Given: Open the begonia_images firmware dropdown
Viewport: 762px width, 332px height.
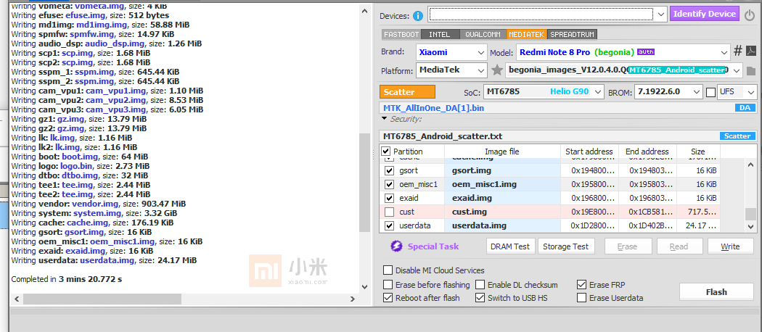Looking at the screenshot, I should coord(737,70).
